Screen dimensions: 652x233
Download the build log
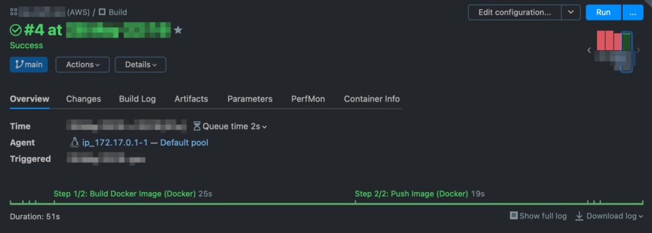[609, 216]
